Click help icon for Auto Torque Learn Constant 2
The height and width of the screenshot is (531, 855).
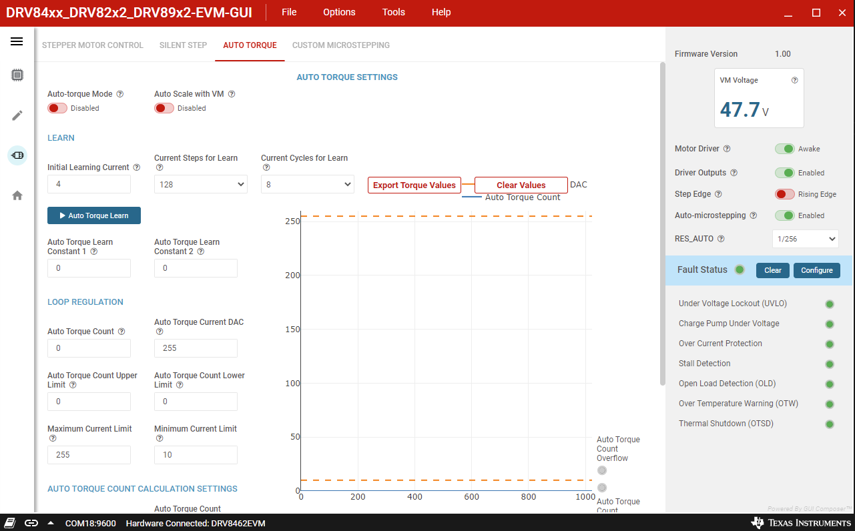200,251
